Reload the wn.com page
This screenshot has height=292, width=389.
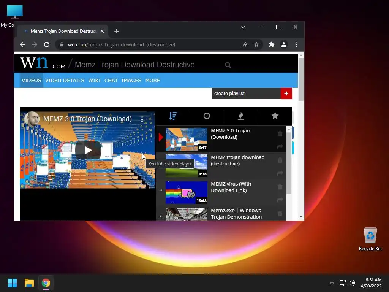click(x=47, y=45)
